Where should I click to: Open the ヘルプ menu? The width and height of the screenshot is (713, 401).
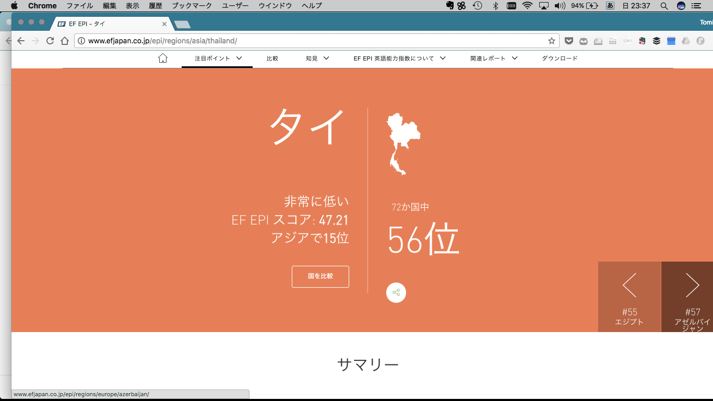[312, 6]
